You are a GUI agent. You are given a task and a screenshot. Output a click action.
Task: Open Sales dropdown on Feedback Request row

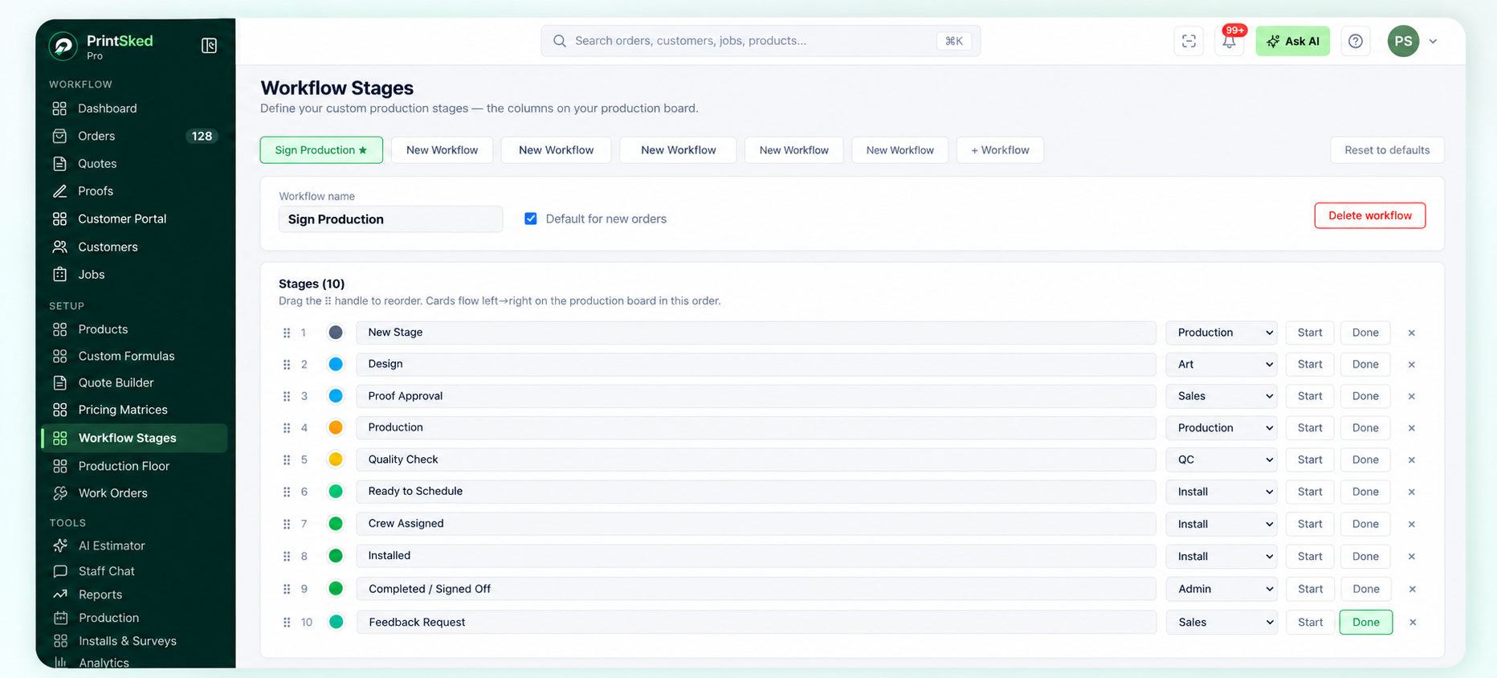click(x=1222, y=622)
